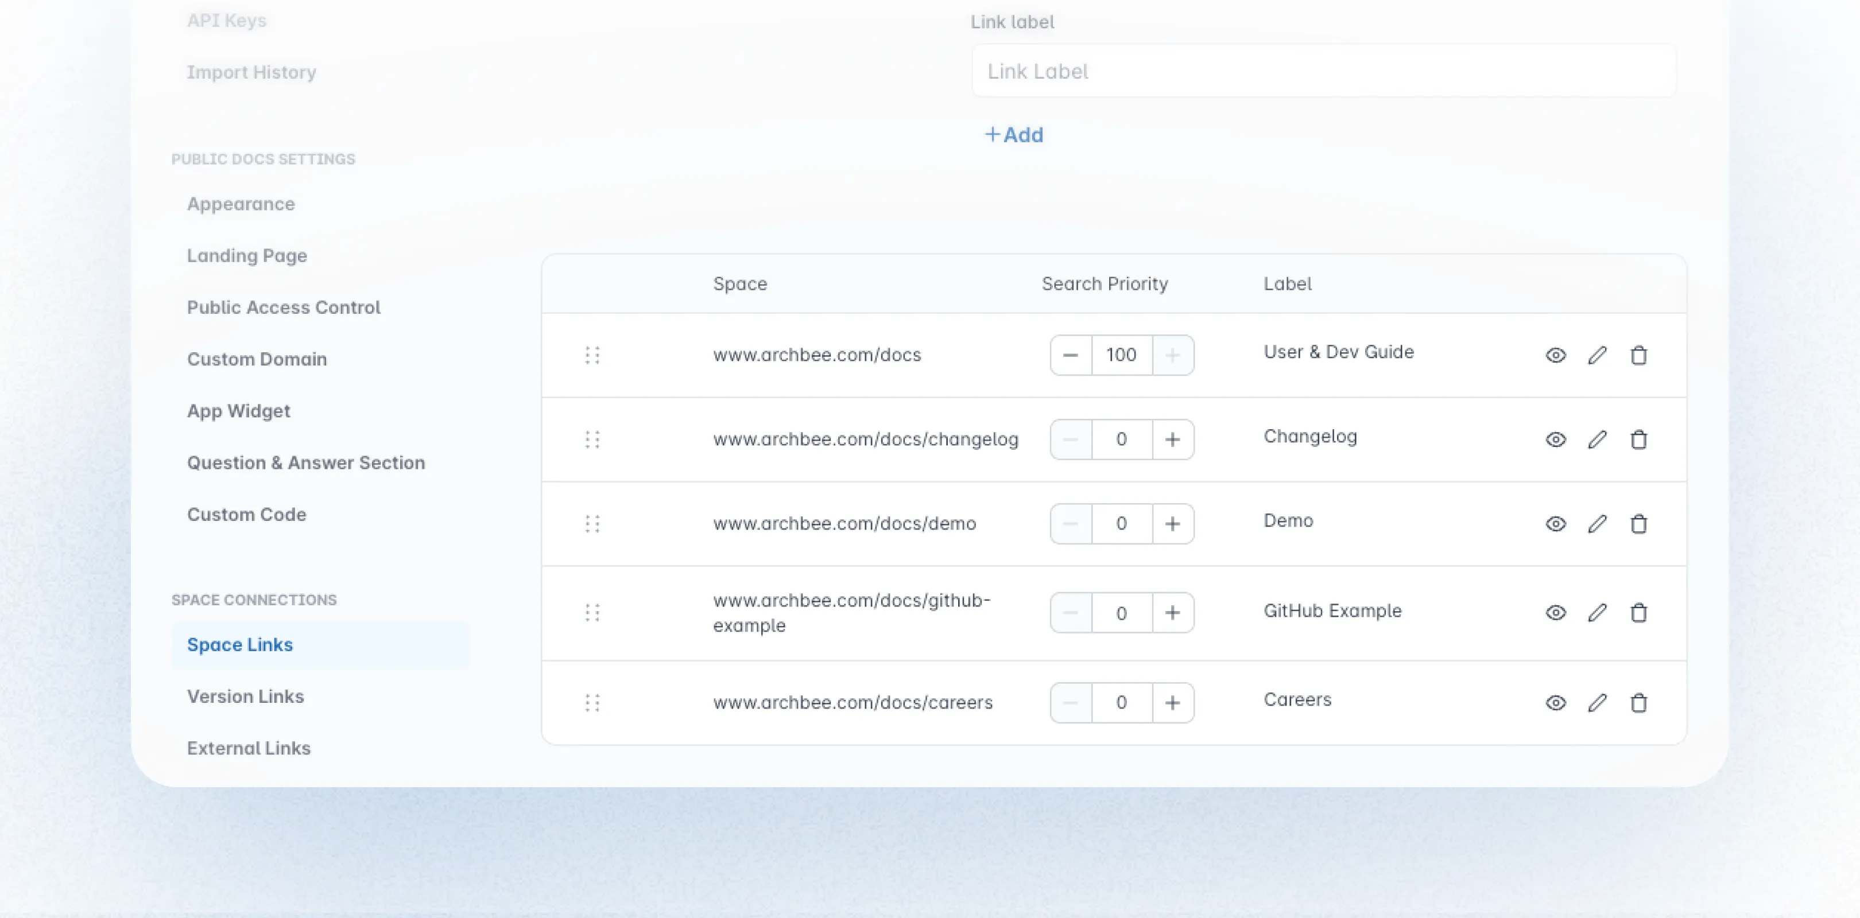
Task: Click drag handle for github-example row
Action: (592, 613)
